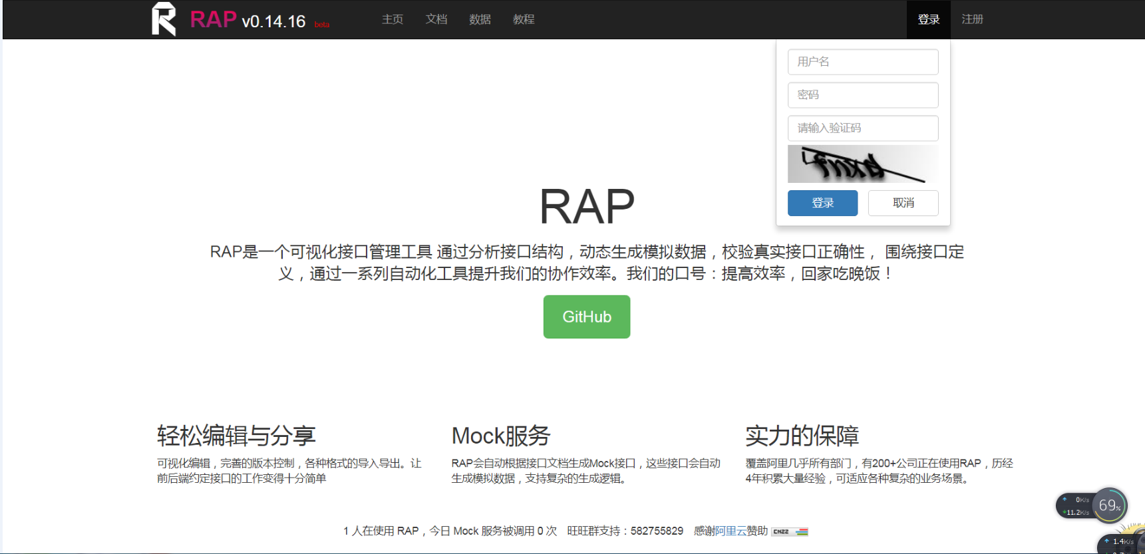Click the 旺旺群支持：582755829 text
The width and height of the screenshot is (1145, 554).
[x=625, y=531]
